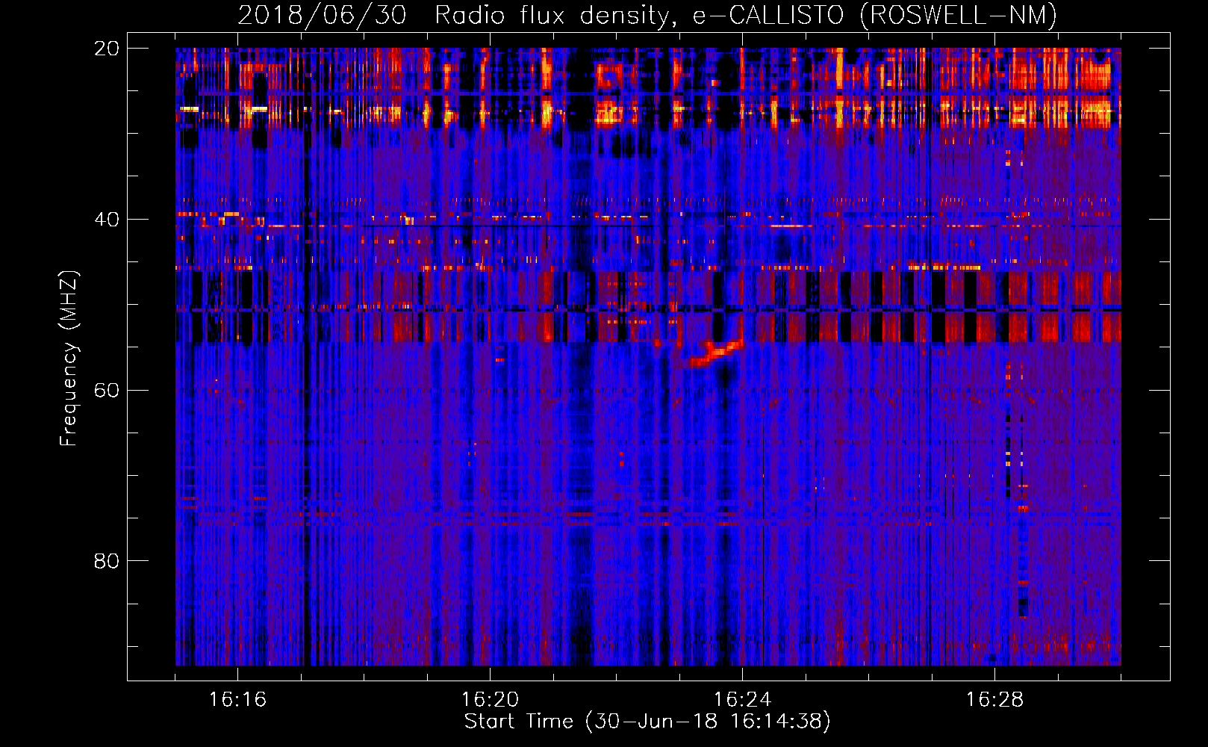
Task: Click the "40" frequency tick label
Action: click(106, 220)
